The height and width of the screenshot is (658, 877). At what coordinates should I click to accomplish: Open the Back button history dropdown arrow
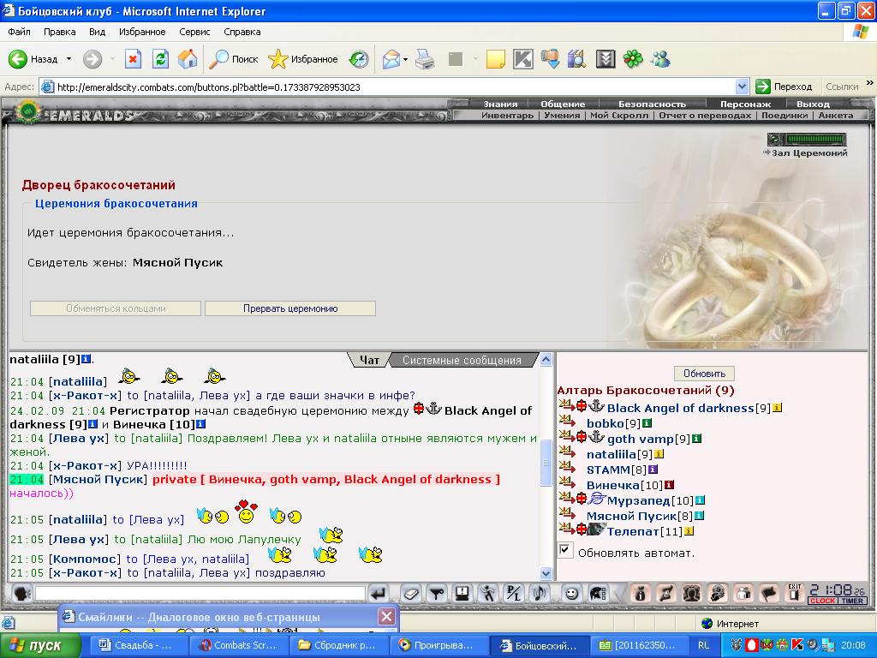pyautogui.click(x=69, y=59)
